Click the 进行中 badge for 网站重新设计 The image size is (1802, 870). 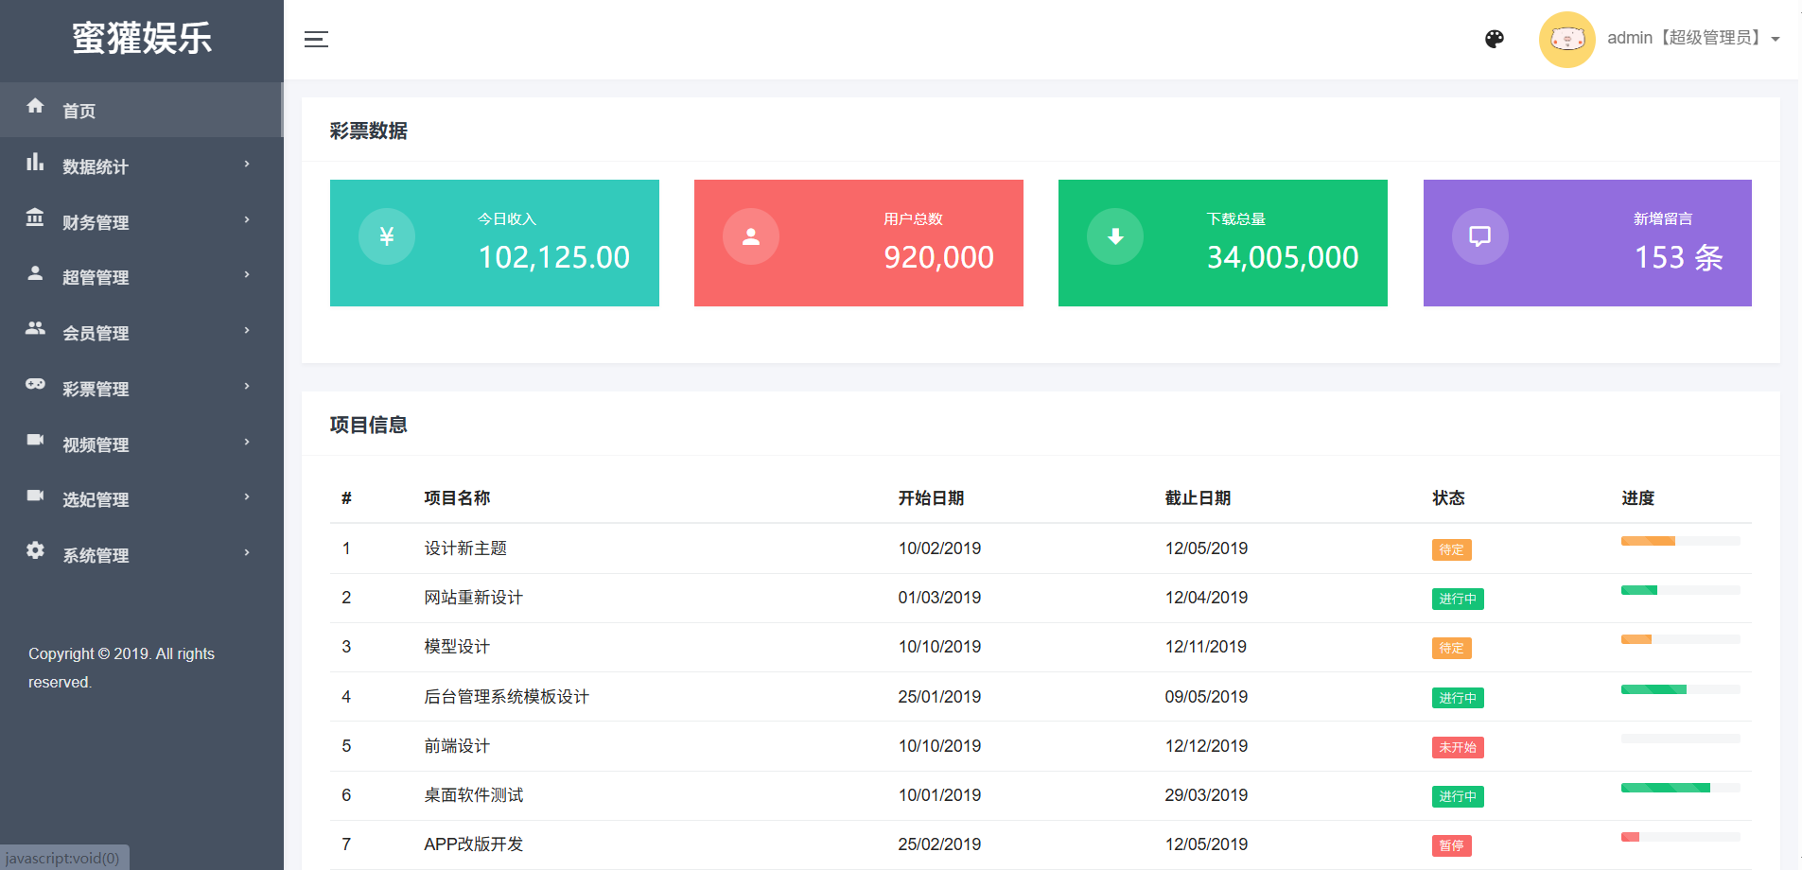point(1457,599)
